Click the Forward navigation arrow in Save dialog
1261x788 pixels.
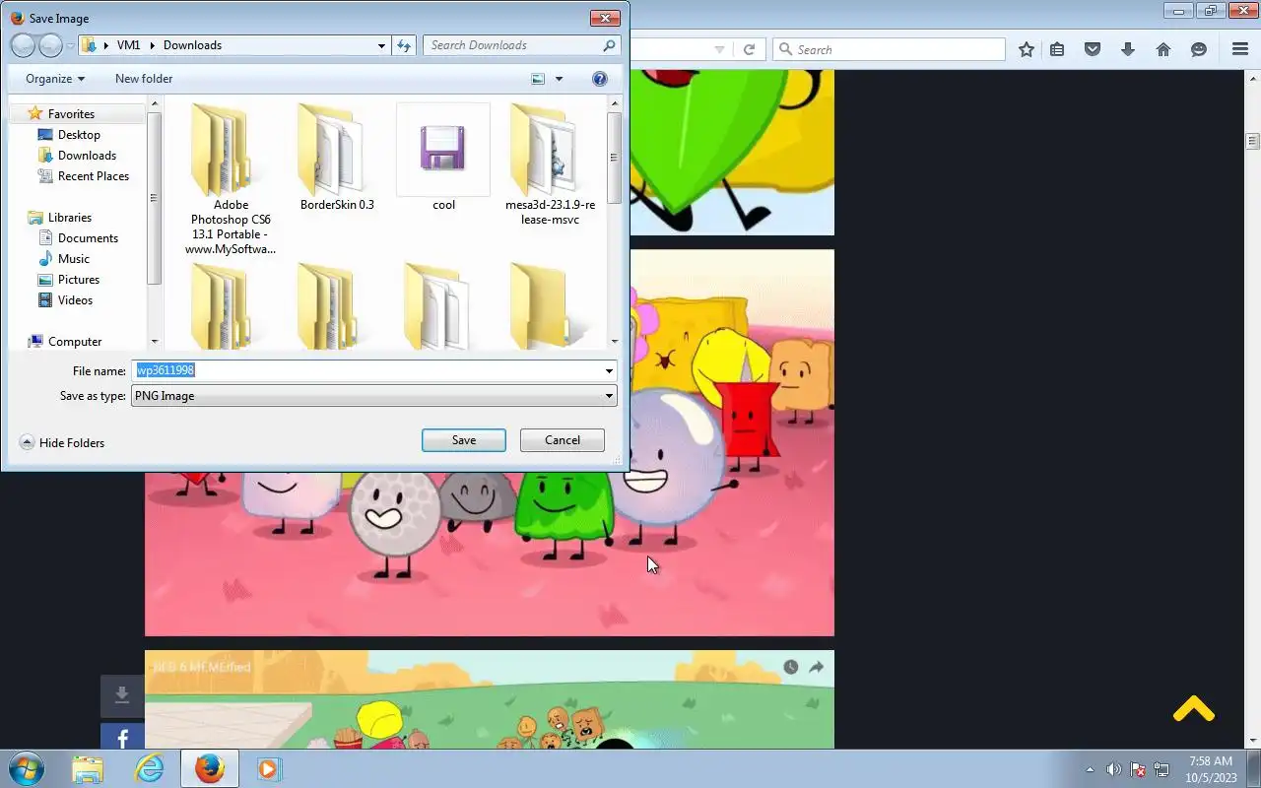coord(50,45)
